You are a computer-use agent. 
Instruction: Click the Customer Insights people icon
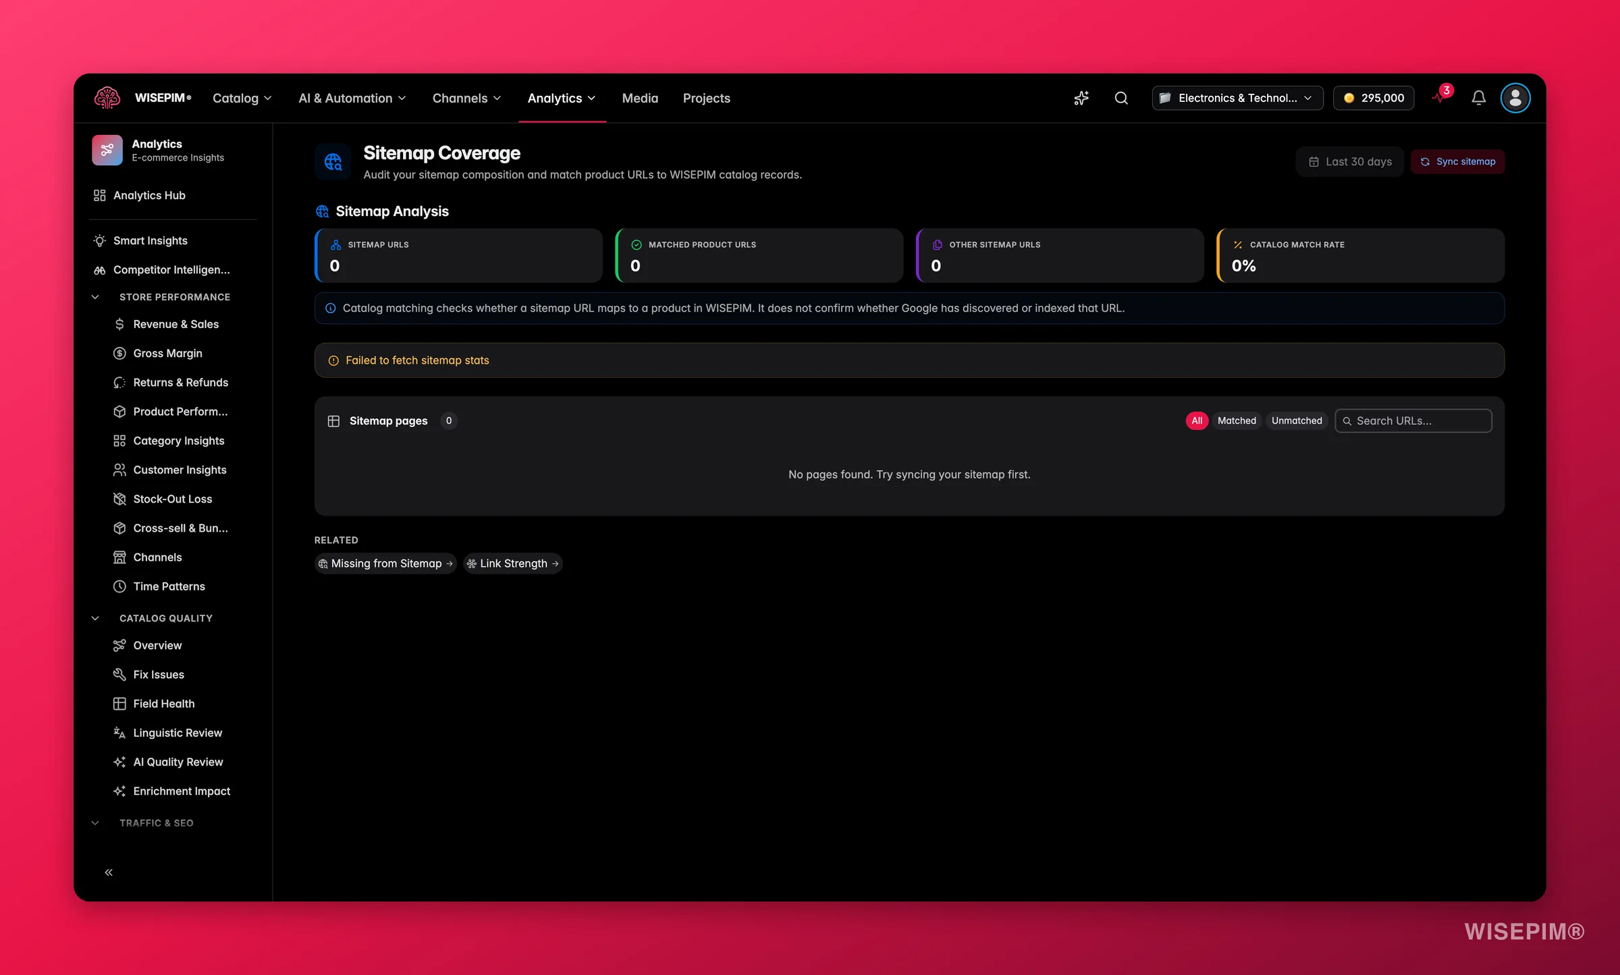(119, 470)
